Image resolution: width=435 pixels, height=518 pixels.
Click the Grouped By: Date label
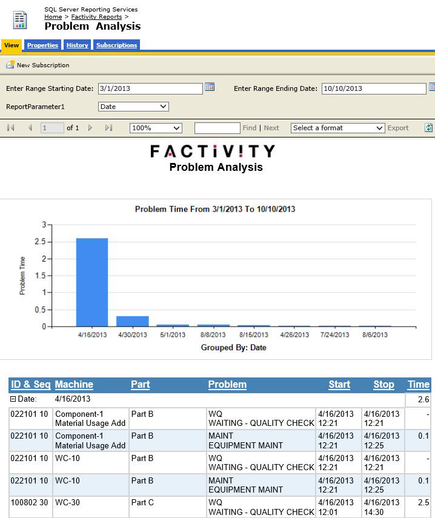click(233, 348)
